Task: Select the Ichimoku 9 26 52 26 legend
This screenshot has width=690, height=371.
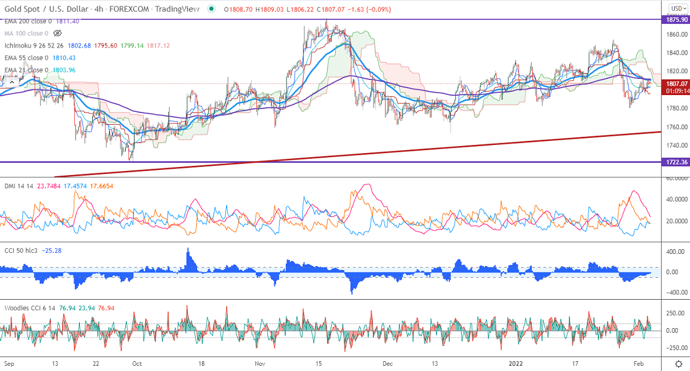Action: tap(34, 46)
